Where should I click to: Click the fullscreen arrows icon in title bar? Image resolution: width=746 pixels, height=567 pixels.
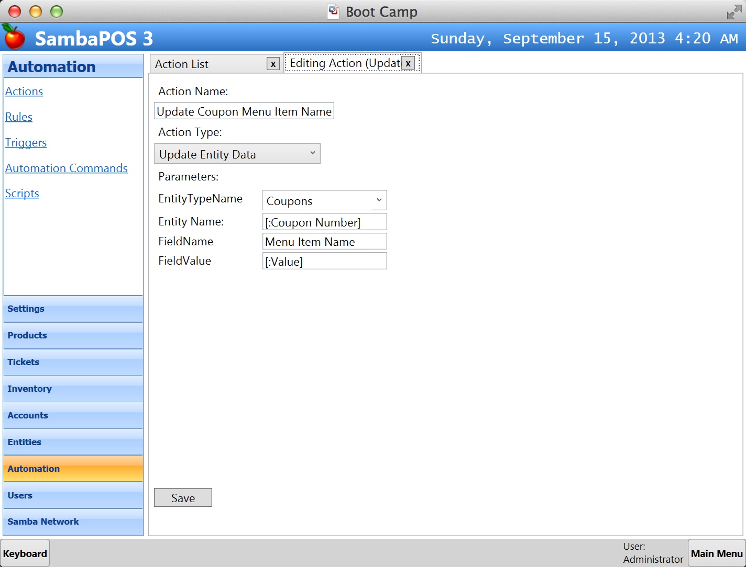click(734, 12)
